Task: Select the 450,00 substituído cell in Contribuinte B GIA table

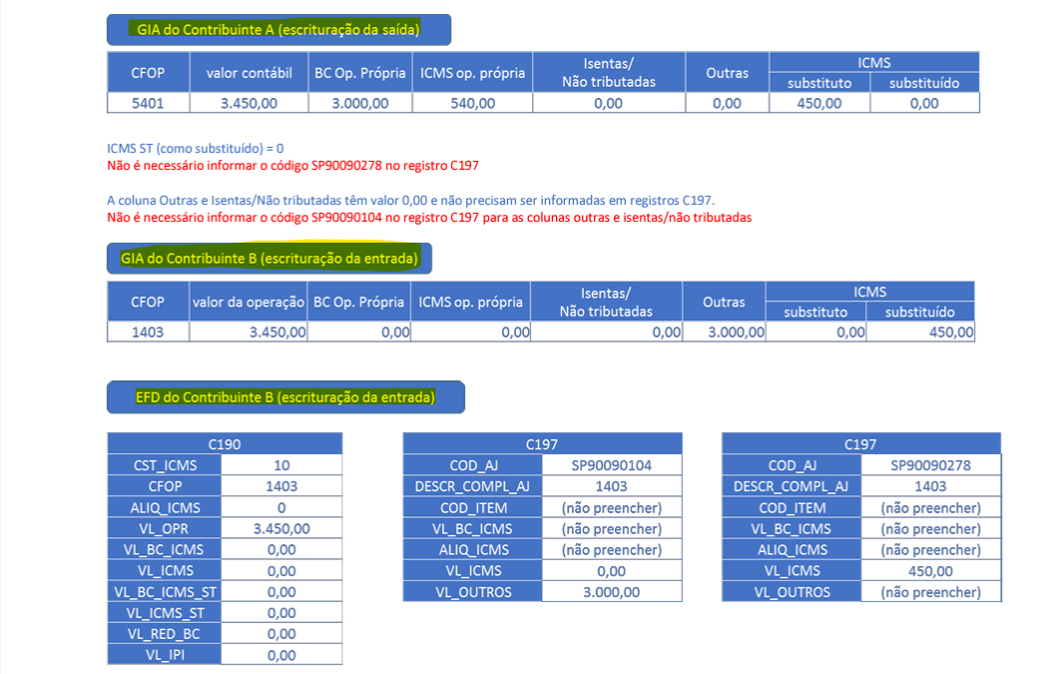Action: click(x=920, y=332)
